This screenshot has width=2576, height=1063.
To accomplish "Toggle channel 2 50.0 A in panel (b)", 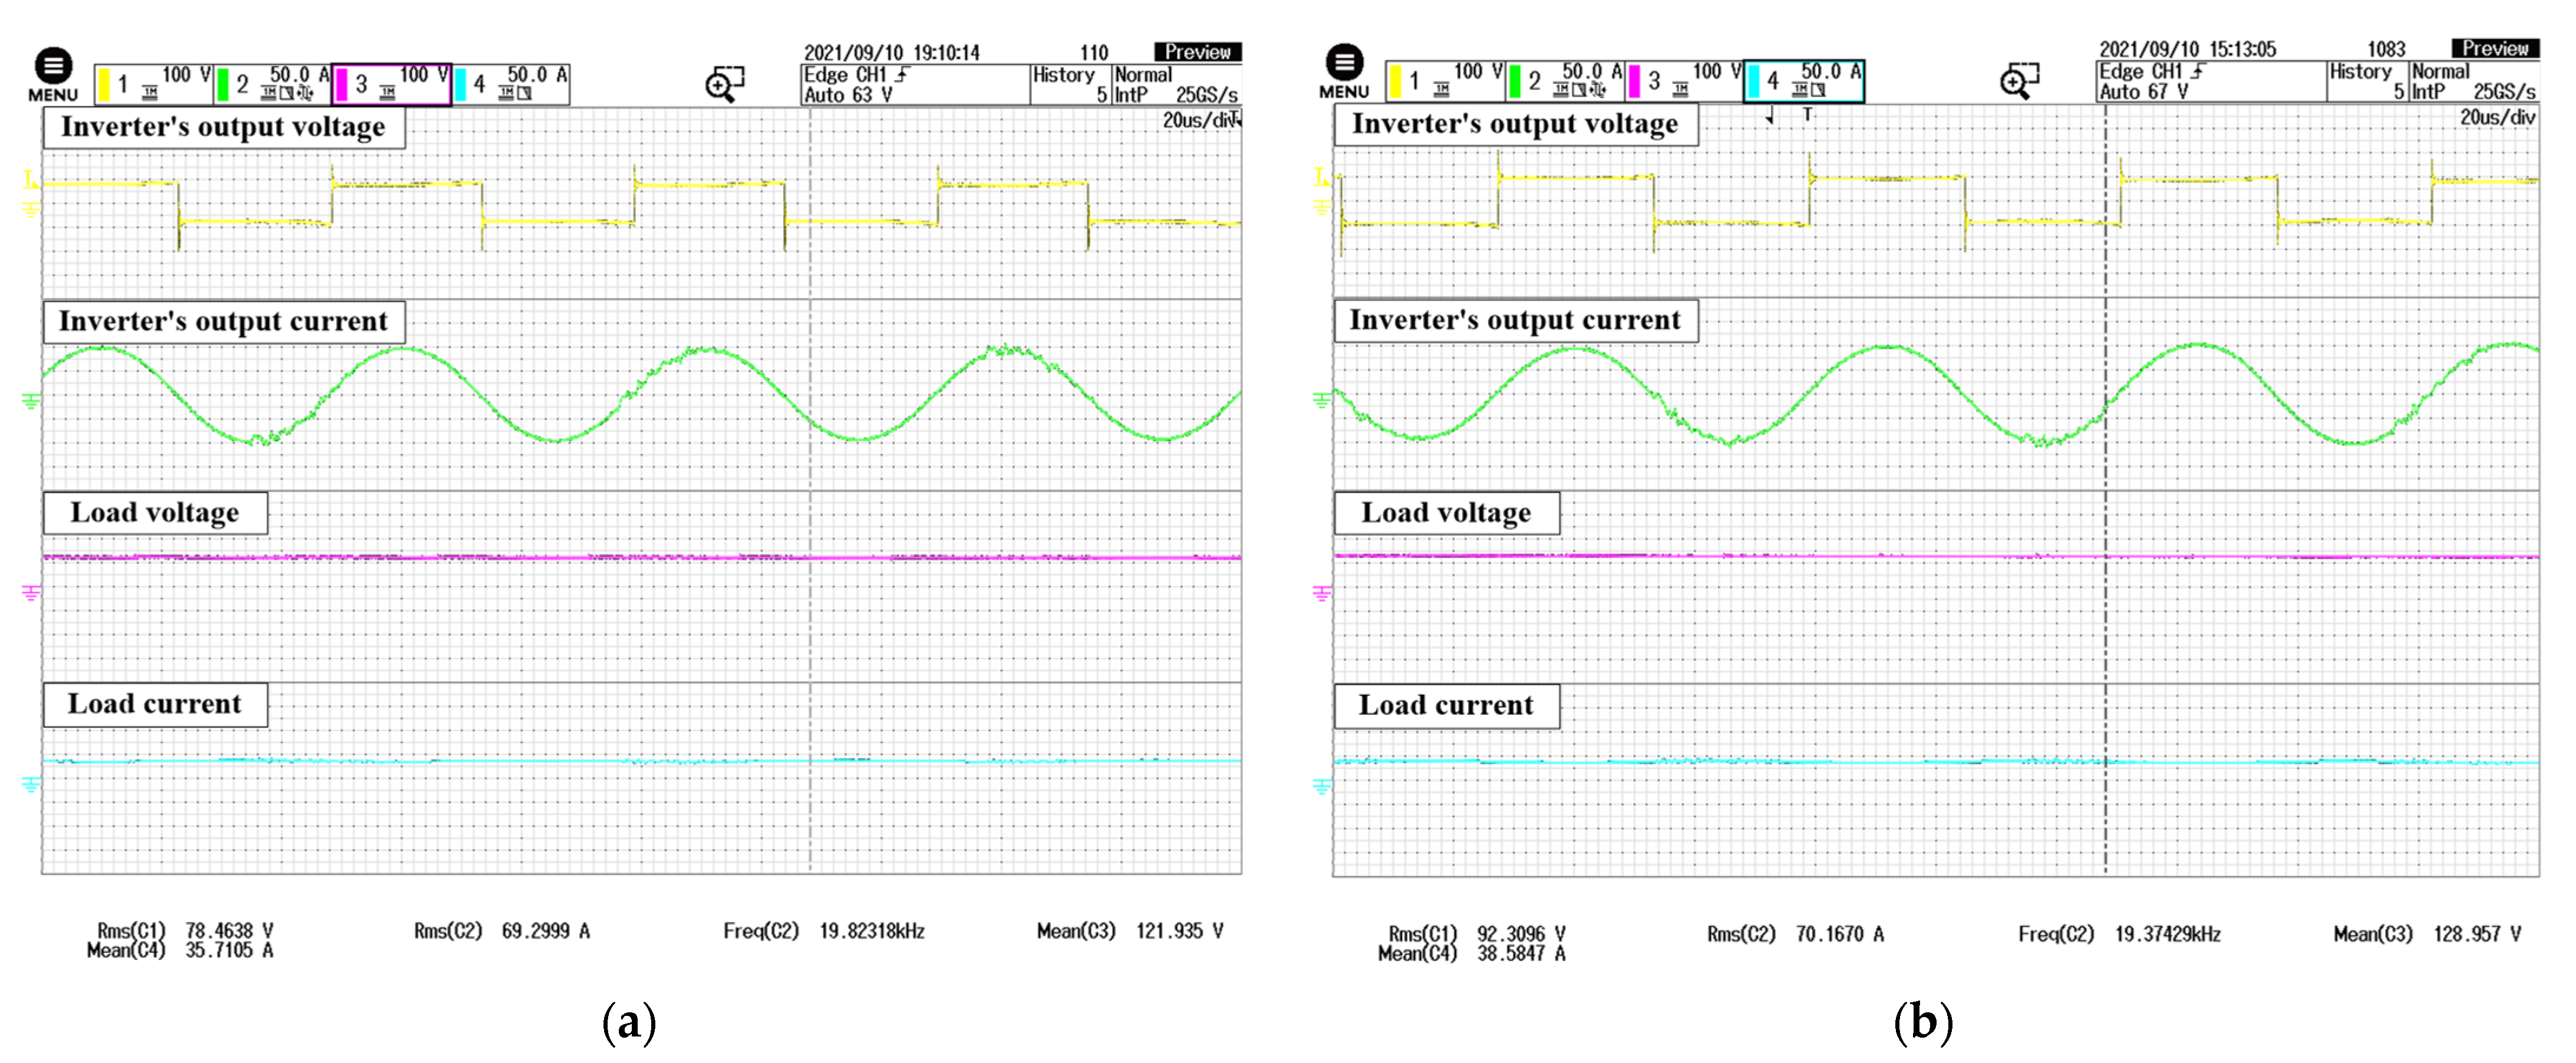I will click(x=1564, y=81).
